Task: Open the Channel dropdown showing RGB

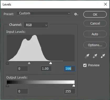Action: coord(36,25)
